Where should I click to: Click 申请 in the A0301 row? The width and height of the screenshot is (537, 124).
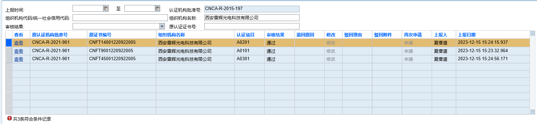[x=409, y=59]
